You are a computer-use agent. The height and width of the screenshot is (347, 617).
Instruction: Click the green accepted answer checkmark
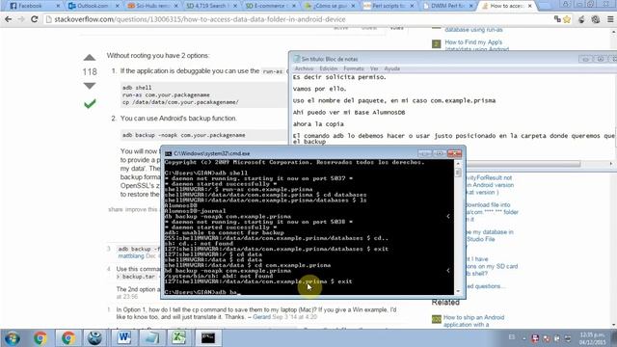90,103
